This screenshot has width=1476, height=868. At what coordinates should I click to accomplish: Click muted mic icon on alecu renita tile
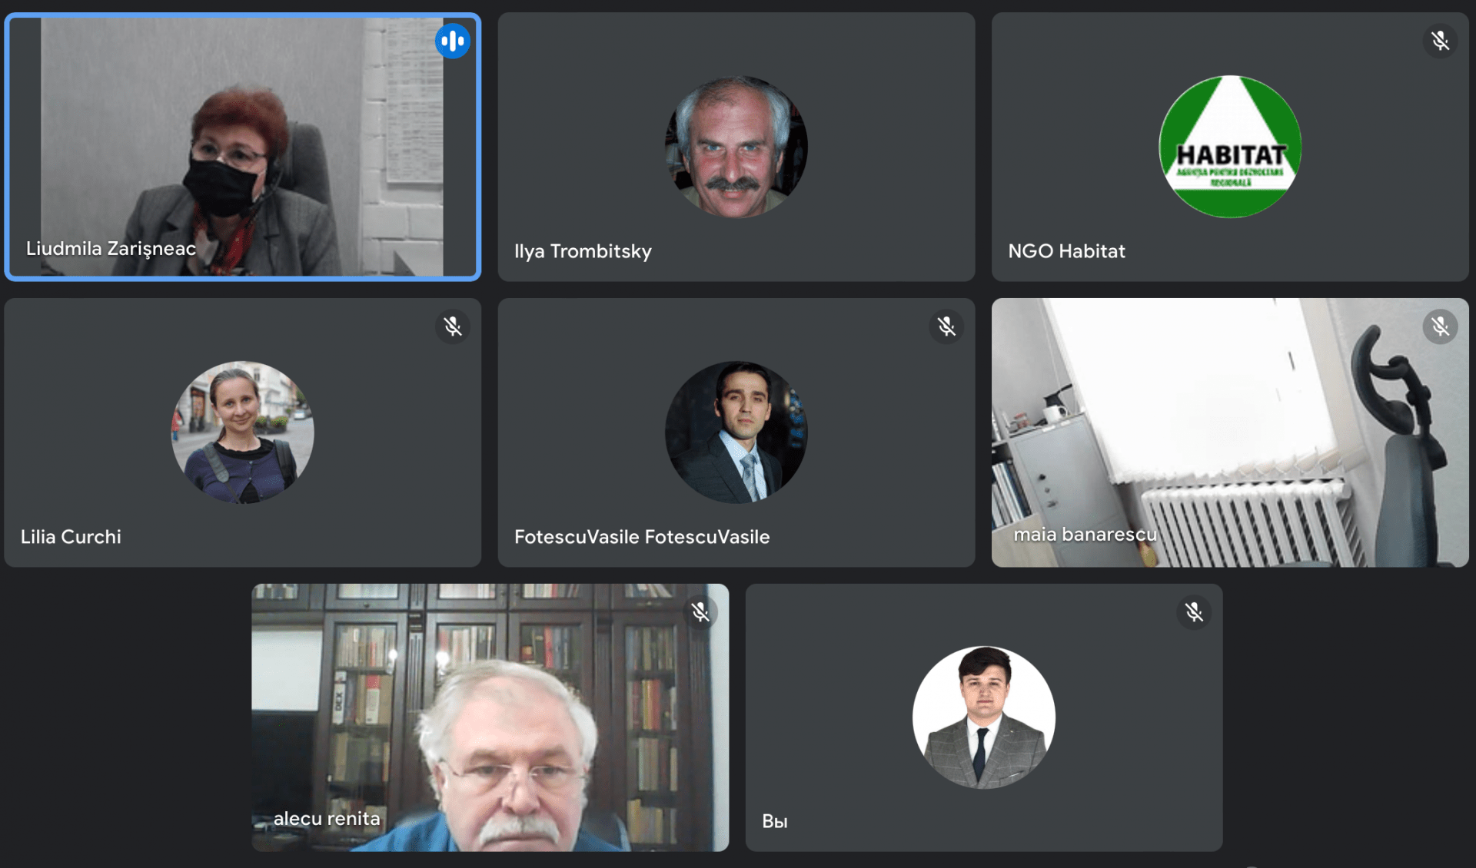[x=700, y=612]
